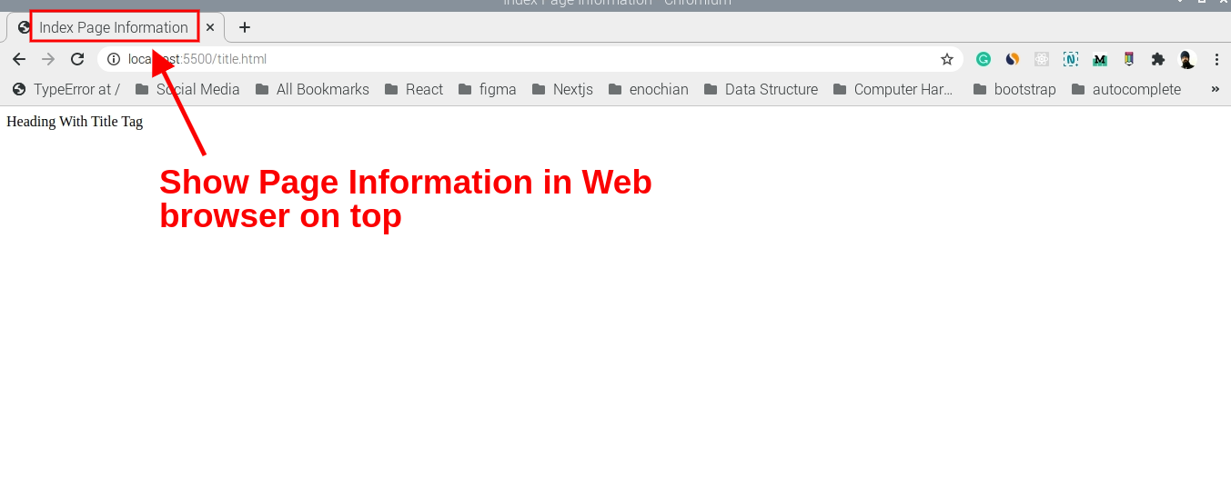Viewport: 1231px width, 477px height.
Task: Open the React Developer Tools extension
Action: coord(1042,59)
